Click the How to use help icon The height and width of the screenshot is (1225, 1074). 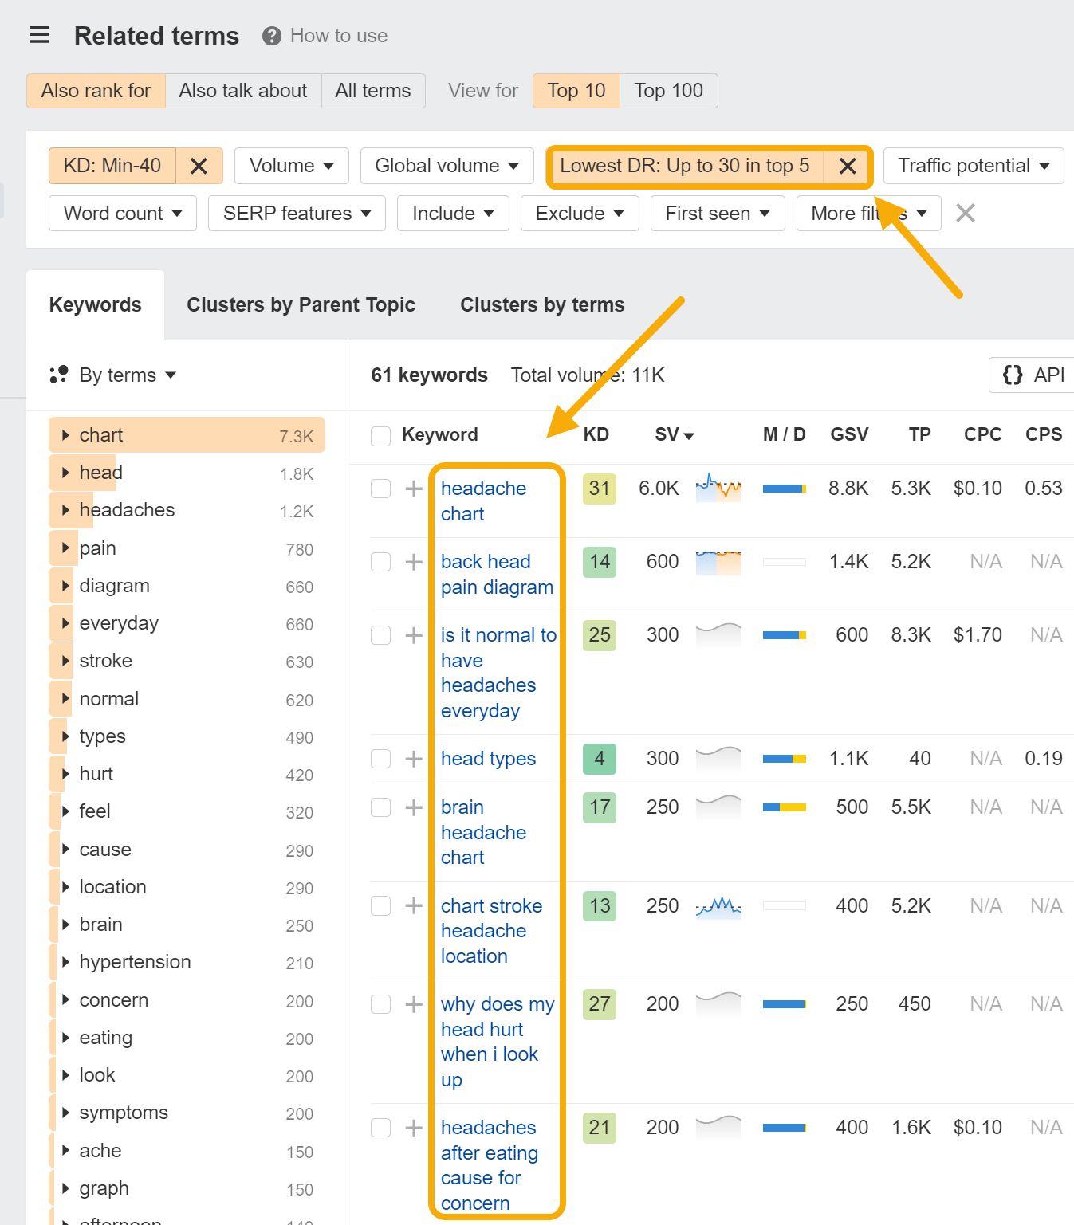[270, 35]
